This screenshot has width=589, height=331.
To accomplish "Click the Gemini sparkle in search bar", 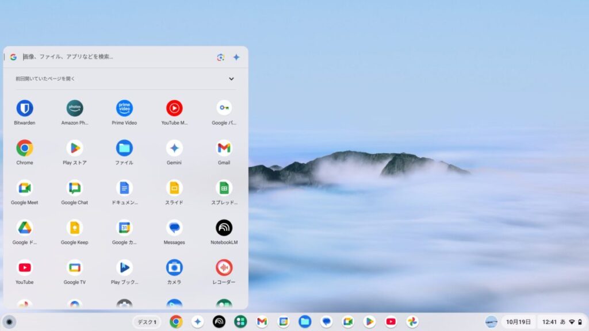I will pyautogui.click(x=236, y=57).
